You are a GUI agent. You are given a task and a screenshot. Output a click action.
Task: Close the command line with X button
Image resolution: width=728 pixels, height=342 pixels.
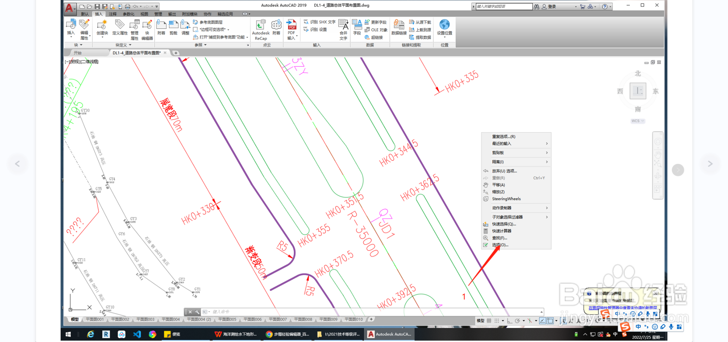[190, 312]
